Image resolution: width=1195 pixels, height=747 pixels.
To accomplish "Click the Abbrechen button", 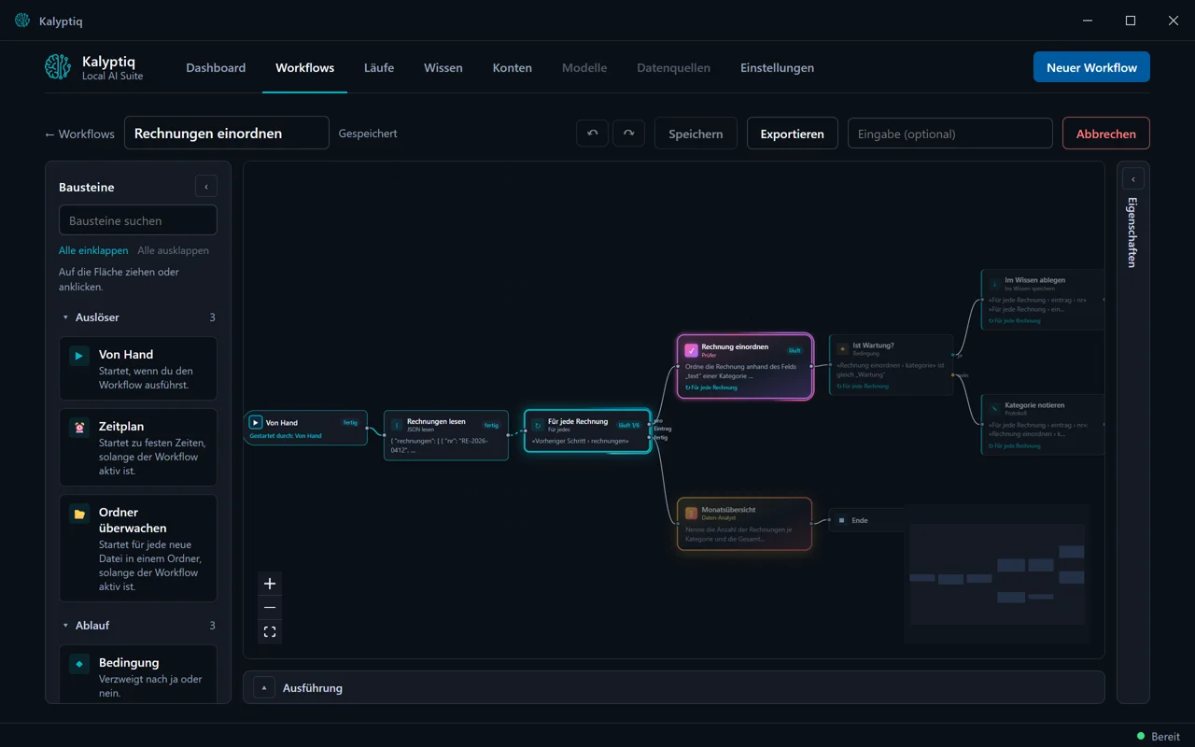I will pyautogui.click(x=1105, y=134).
